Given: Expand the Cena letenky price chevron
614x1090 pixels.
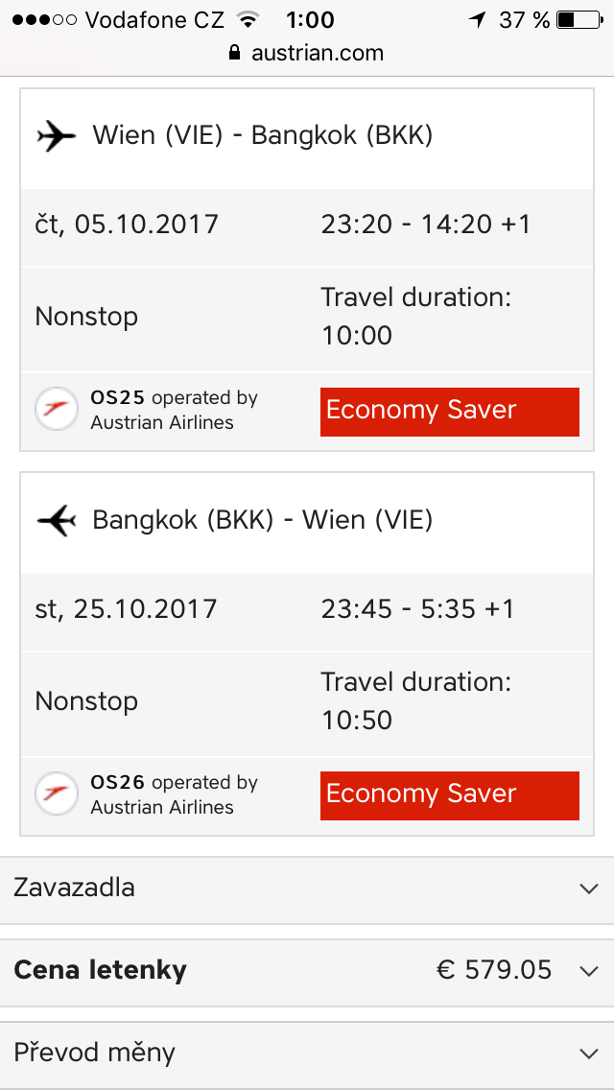Looking at the screenshot, I should pyautogui.click(x=589, y=971).
